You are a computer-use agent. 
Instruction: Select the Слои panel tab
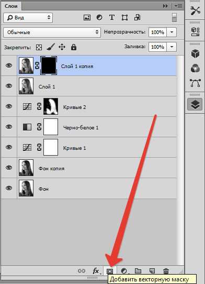click(11, 6)
